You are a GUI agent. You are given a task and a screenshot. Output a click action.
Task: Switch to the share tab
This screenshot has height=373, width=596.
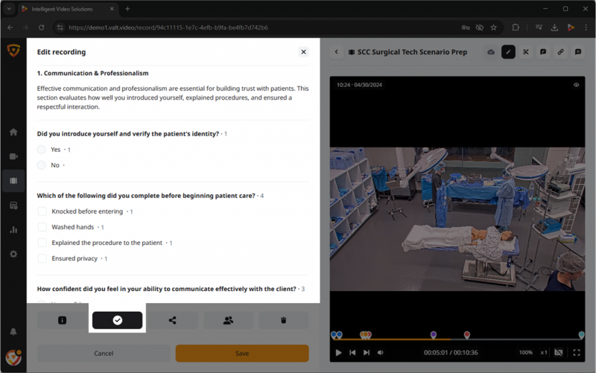coord(173,320)
